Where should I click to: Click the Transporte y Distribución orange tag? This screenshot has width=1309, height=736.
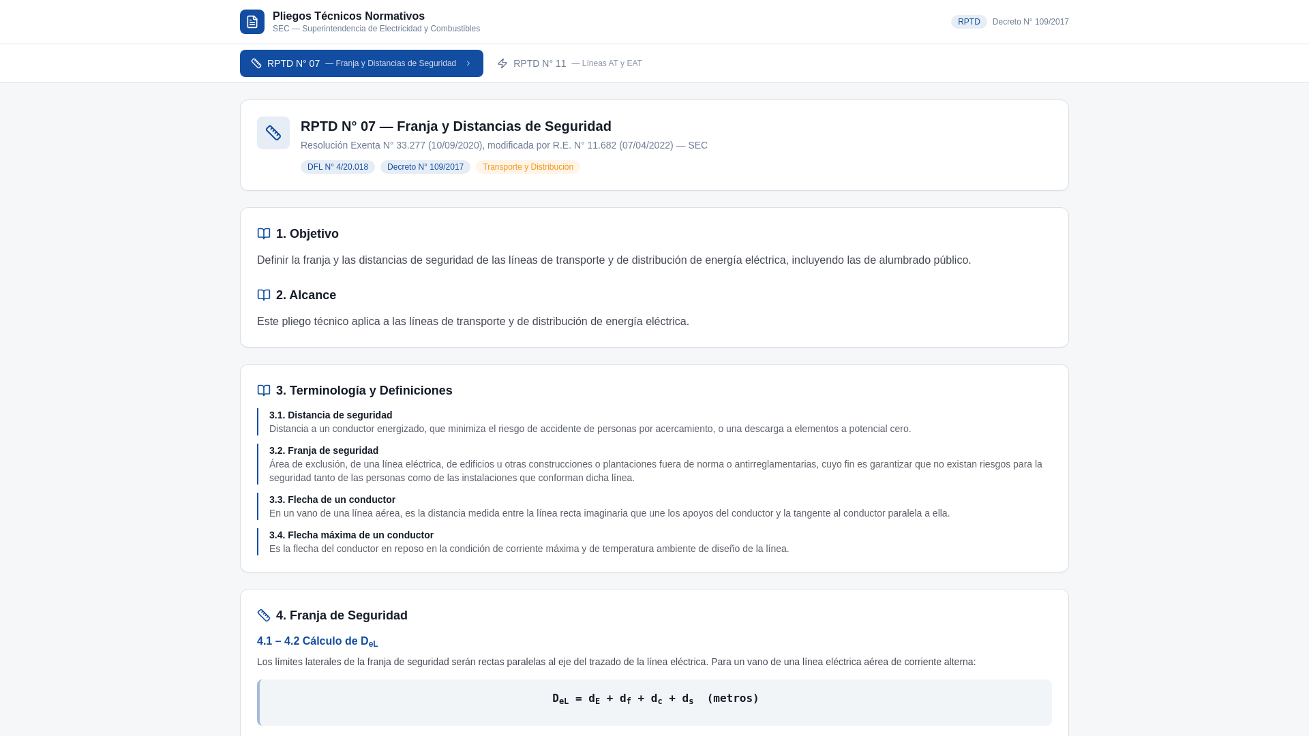coord(528,167)
